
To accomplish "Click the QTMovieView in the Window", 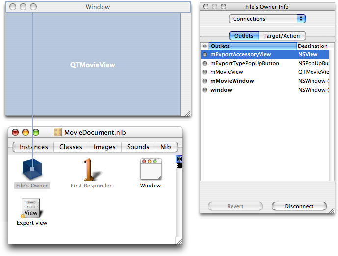I will pos(93,65).
